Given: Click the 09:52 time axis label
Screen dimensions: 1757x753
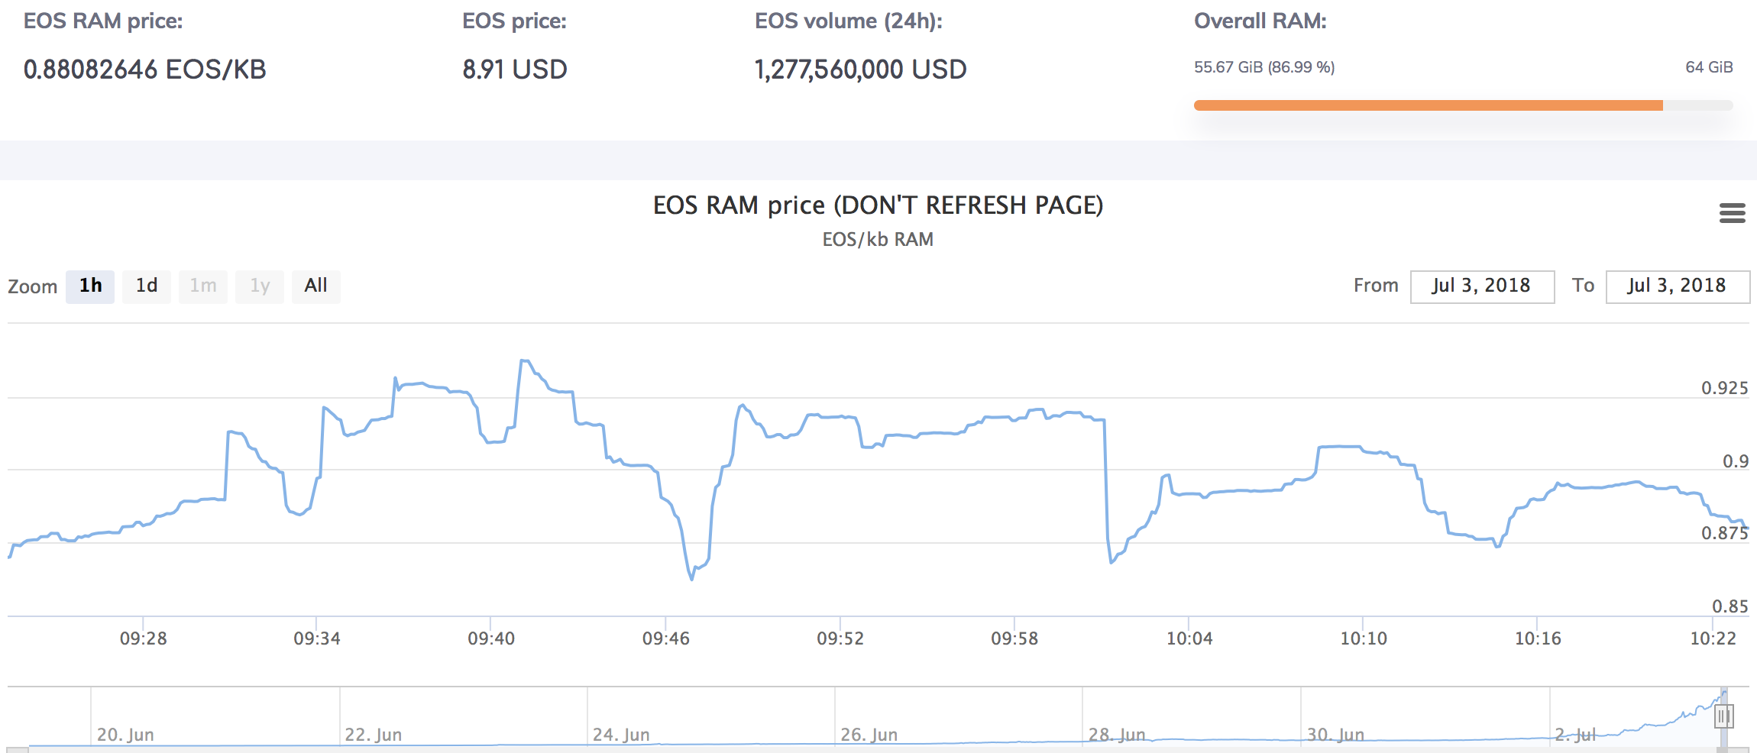Looking at the screenshot, I should (x=840, y=638).
